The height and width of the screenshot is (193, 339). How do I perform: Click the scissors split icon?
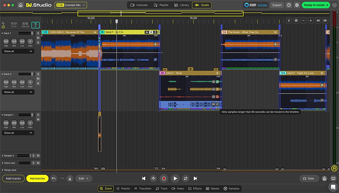[x=70, y=178]
